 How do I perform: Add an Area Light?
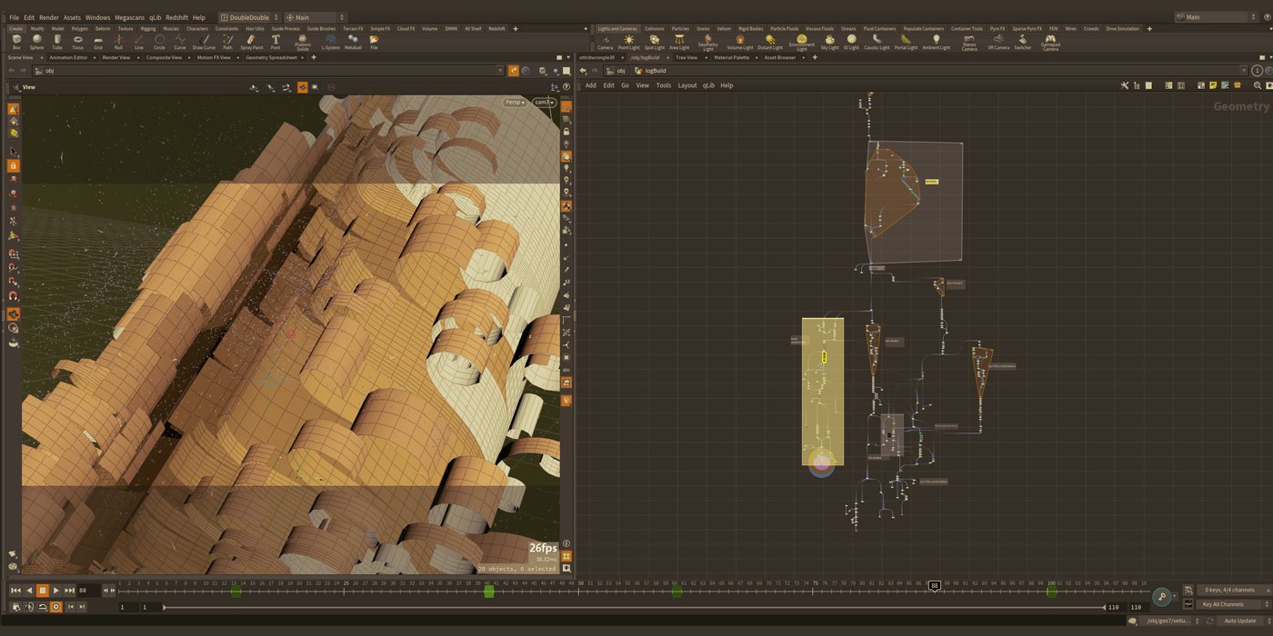point(679,42)
